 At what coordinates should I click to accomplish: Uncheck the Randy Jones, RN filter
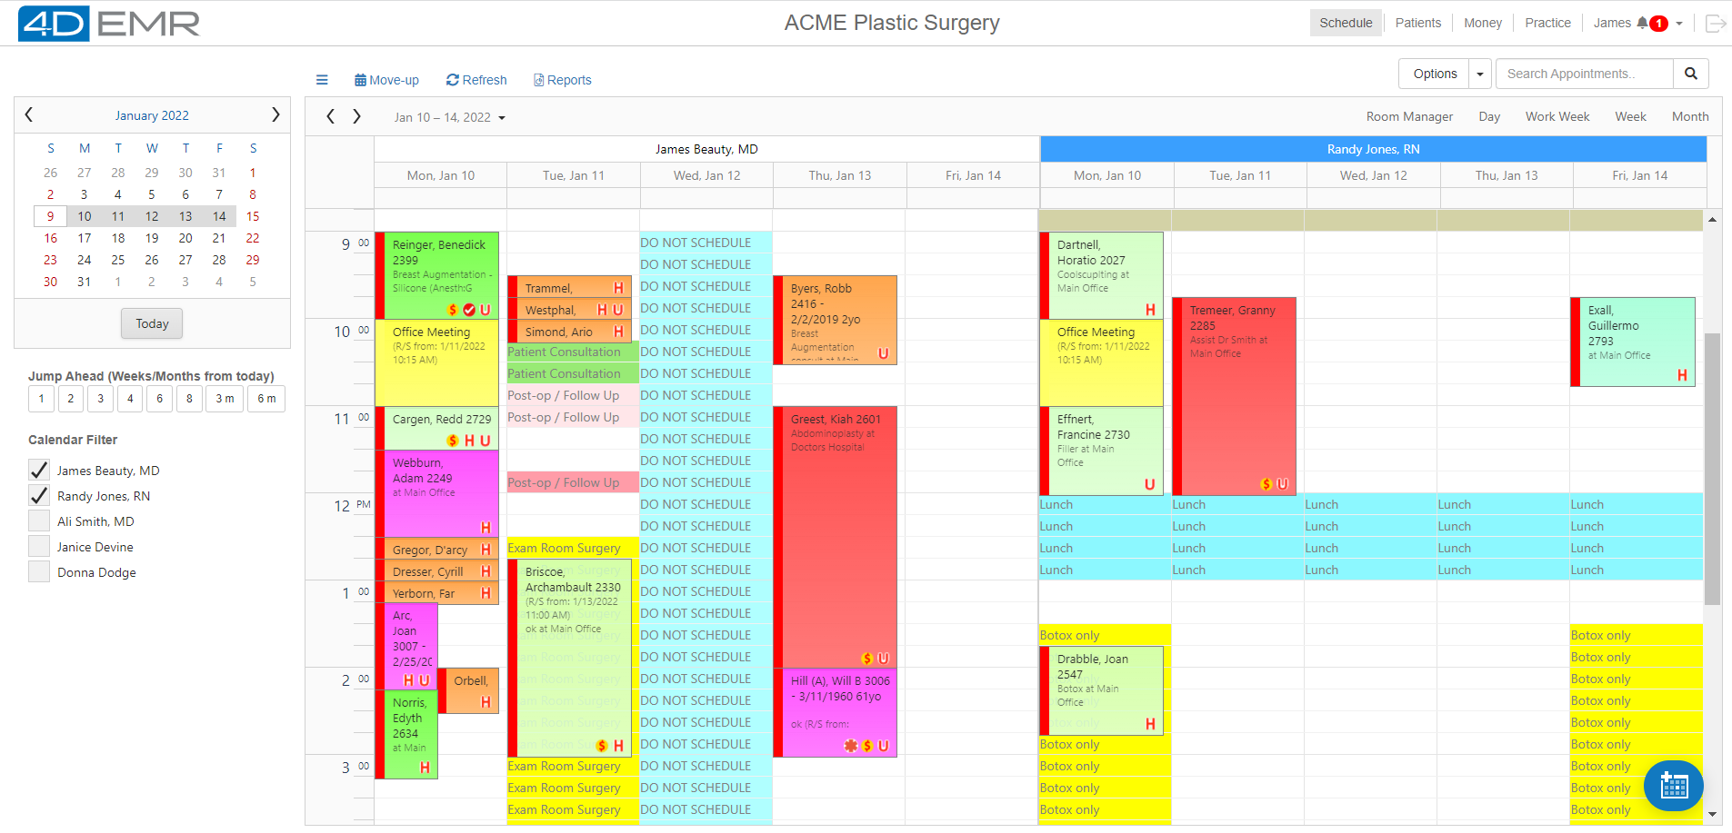(38, 496)
